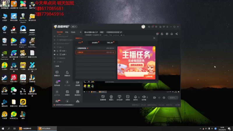Screen dimensions: 233x131
Task: Select 古风游戏征稿 message row
Action: point(96,48)
